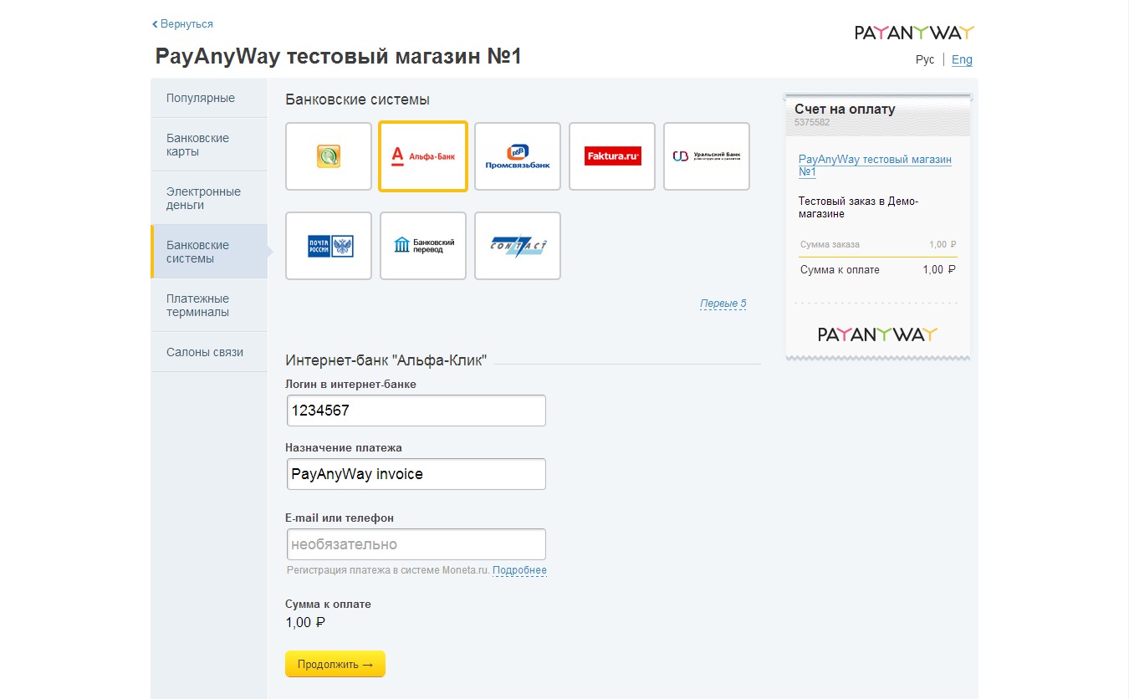Click the Назначение платежа input
Image resolution: width=1129 pixels, height=699 pixels.
[416, 474]
